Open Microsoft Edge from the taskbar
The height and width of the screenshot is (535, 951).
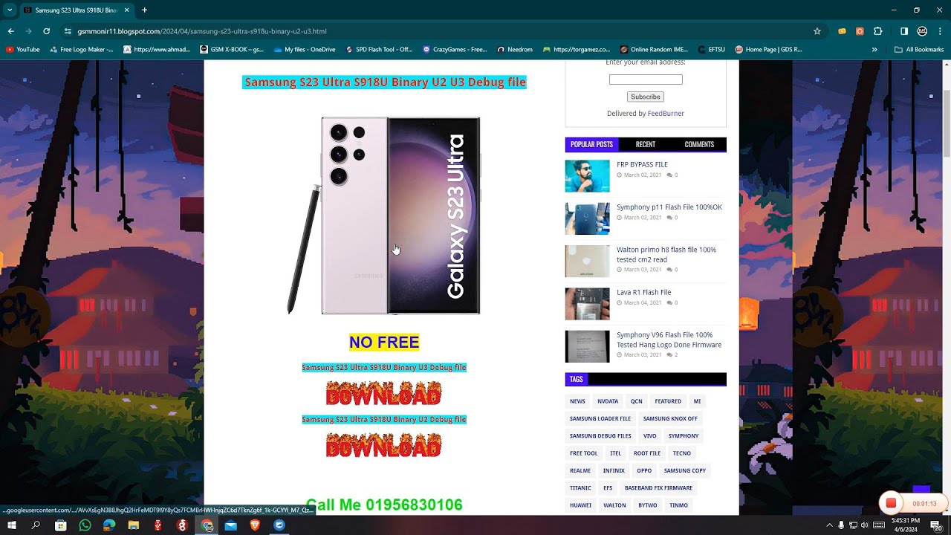[x=109, y=525]
